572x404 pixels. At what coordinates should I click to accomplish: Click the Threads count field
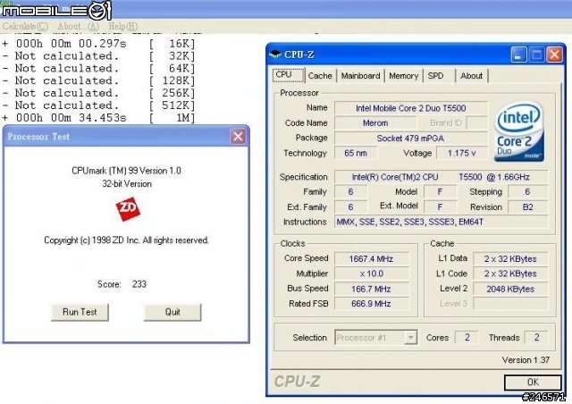pos(536,338)
